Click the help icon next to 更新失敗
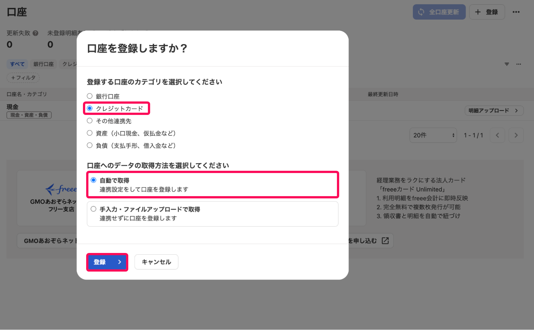The width and height of the screenshot is (534, 330). pos(35,33)
